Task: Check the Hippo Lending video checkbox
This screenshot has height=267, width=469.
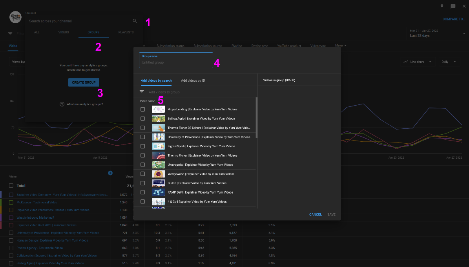Action: tap(143, 110)
